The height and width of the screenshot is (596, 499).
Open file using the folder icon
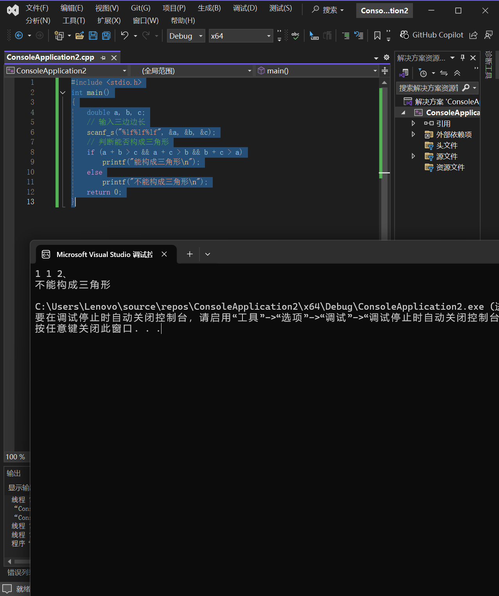click(80, 36)
